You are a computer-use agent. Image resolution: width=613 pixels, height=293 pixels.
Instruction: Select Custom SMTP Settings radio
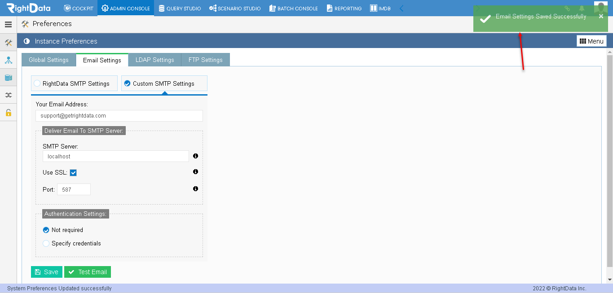click(127, 83)
